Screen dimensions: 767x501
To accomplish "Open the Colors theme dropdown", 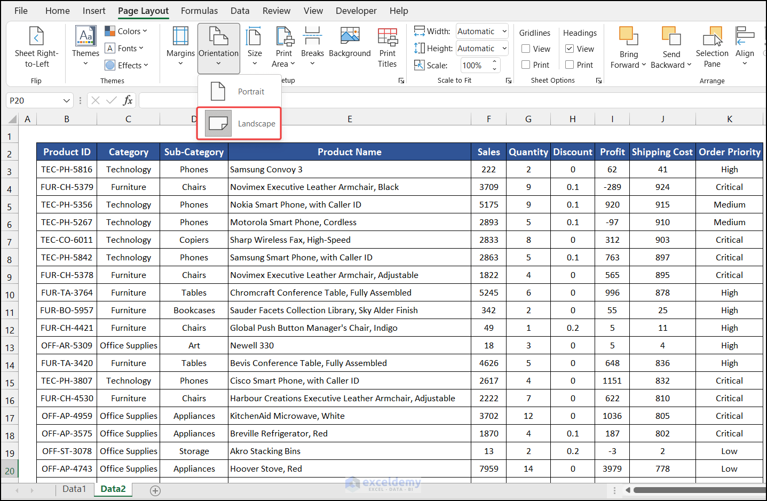I will (x=126, y=31).
